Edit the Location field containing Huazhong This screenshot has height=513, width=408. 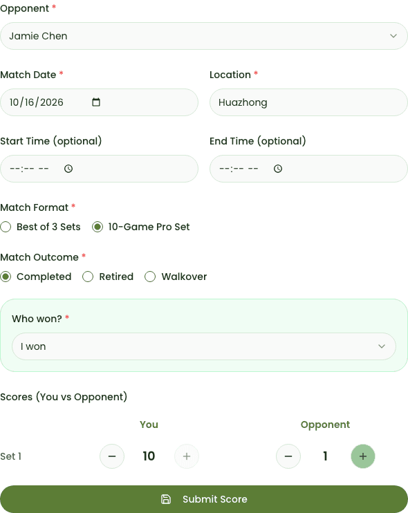[308, 102]
